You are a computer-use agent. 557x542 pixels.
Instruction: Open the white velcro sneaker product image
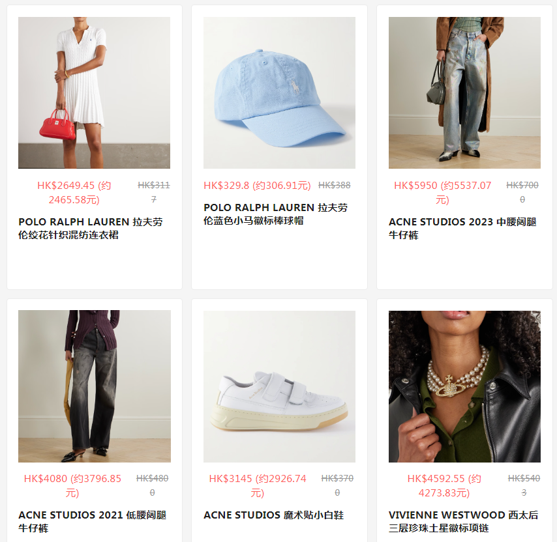pyautogui.click(x=279, y=386)
